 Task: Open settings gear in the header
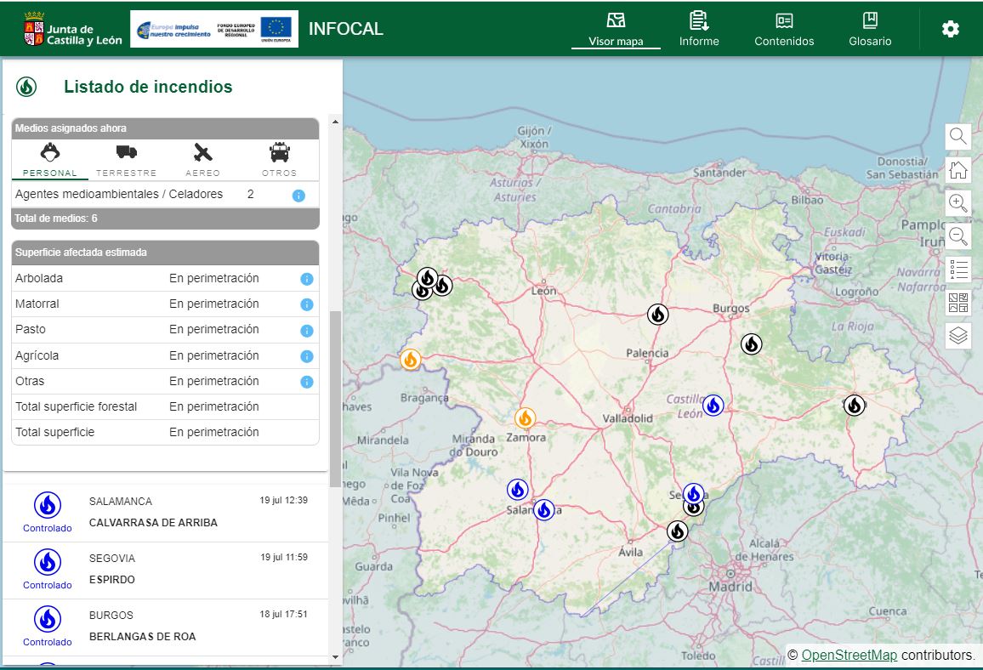pyautogui.click(x=951, y=29)
